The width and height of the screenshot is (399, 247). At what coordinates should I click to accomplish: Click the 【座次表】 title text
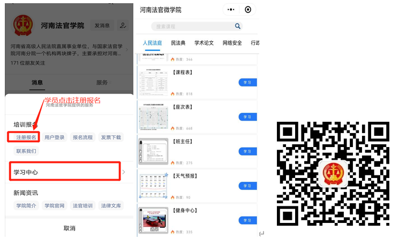click(183, 107)
